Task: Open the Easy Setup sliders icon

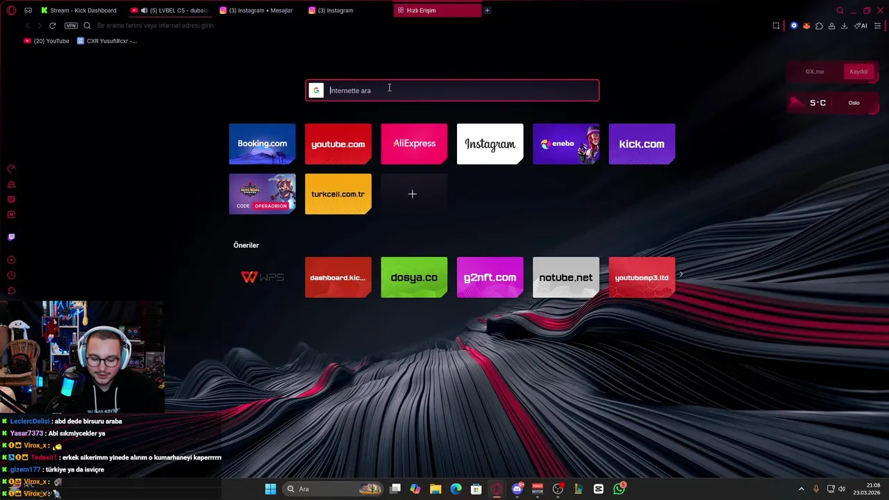Action: [877, 26]
